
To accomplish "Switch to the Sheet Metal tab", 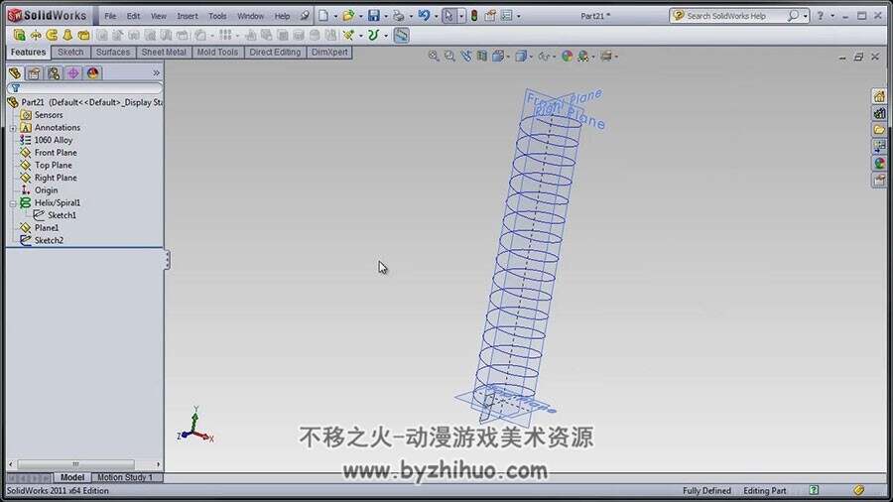I will 164,53.
